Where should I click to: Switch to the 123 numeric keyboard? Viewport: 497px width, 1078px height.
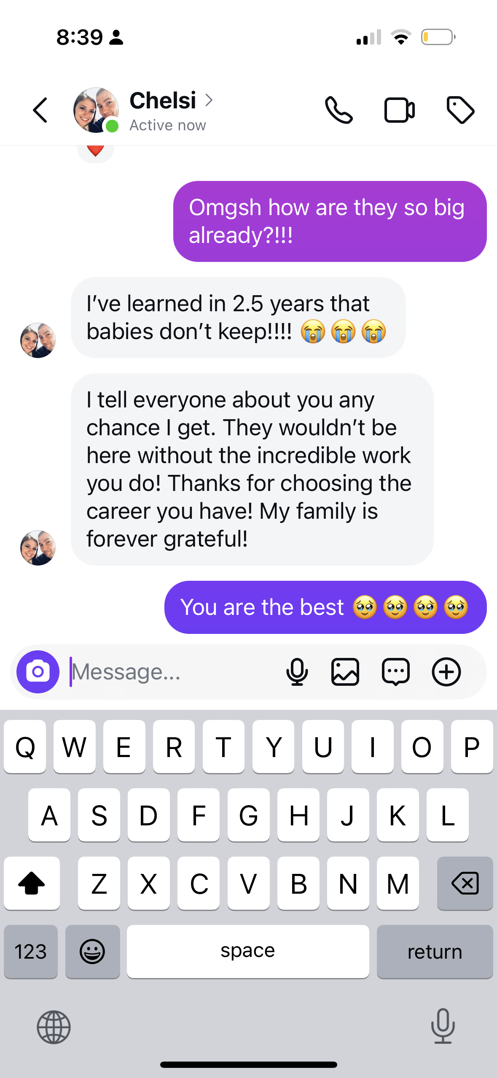click(x=31, y=951)
